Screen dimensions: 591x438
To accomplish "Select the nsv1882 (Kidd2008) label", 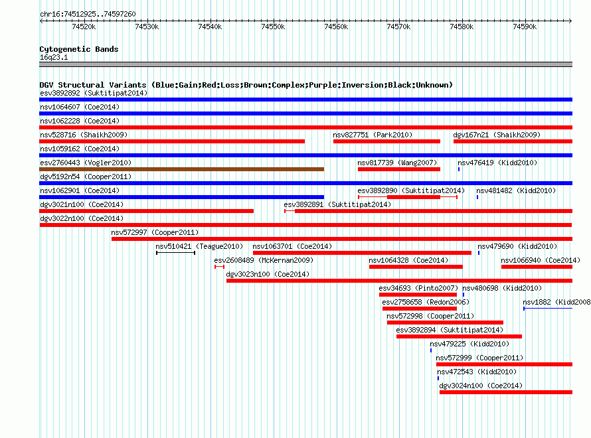I will [x=556, y=302].
